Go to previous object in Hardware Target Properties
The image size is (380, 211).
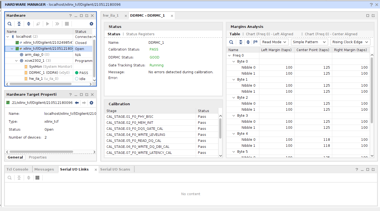[77, 103]
